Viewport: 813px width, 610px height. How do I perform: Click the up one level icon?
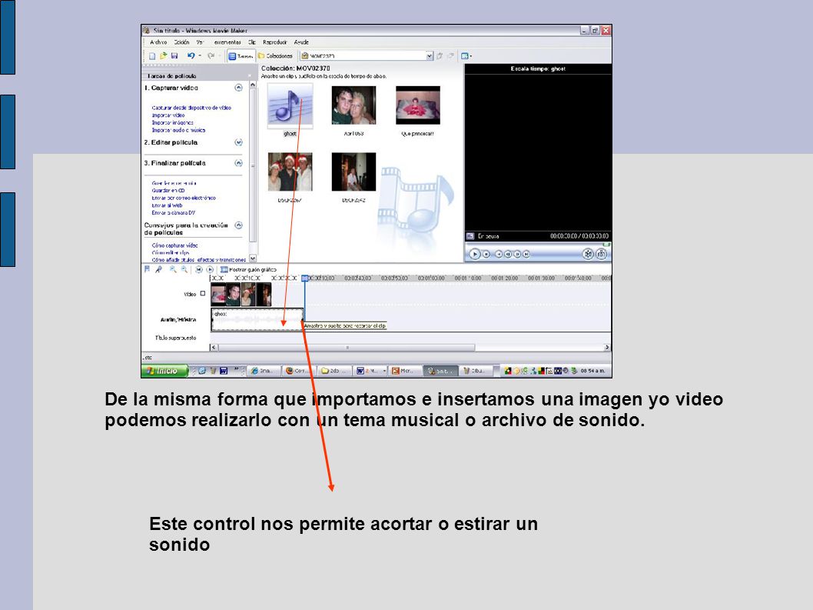(x=440, y=56)
